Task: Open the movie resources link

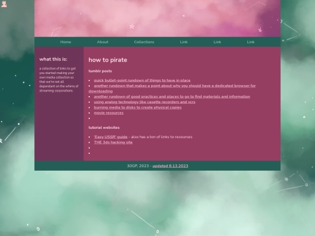Action: tap(108, 113)
